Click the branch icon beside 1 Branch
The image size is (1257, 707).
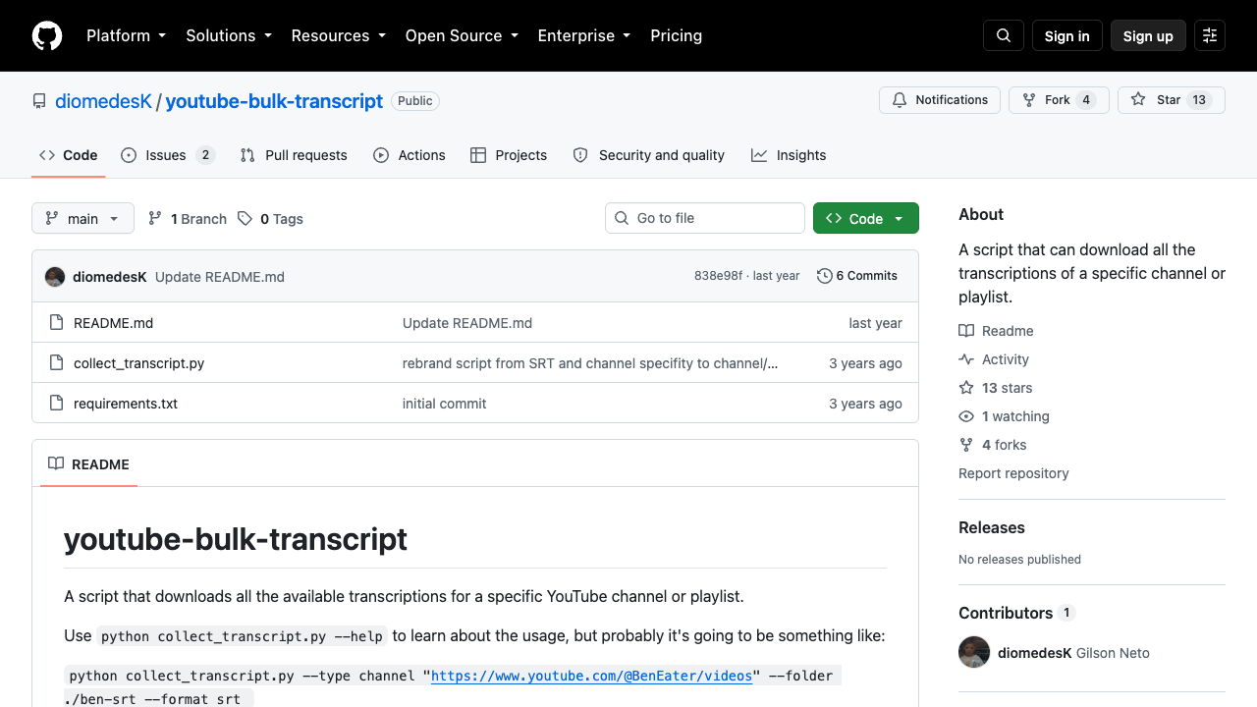point(155,219)
